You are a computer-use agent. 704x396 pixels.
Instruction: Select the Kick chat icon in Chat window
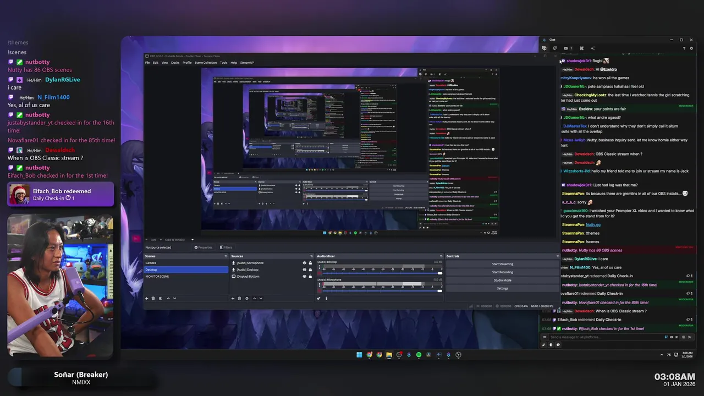coord(581,48)
